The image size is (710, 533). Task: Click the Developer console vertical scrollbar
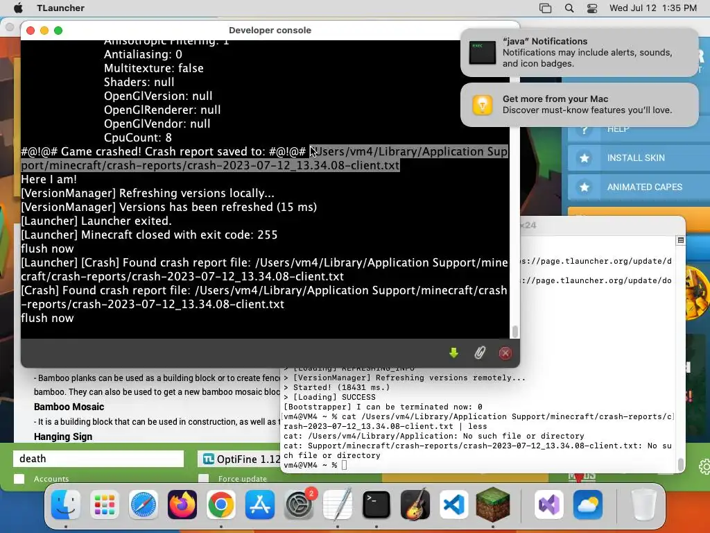pos(515,331)
